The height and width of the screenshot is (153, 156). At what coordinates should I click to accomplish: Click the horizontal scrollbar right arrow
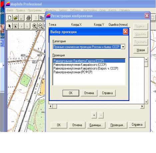pyautogui.click(x=142, y=106)
